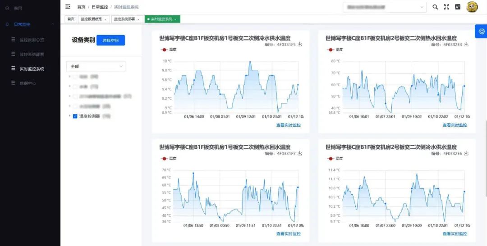Click the 2号板交二次侧热水回水温度 chart title
487x246 pixels.
[x=391, y=38]
